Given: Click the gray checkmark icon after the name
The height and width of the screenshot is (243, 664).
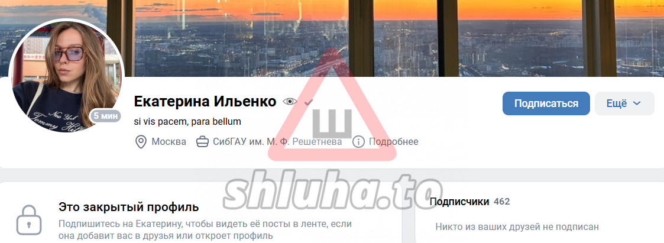Looking at the screenshot, I should click(x=309, y=102).
